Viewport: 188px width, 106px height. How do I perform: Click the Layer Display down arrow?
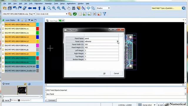tap(29, 20)
